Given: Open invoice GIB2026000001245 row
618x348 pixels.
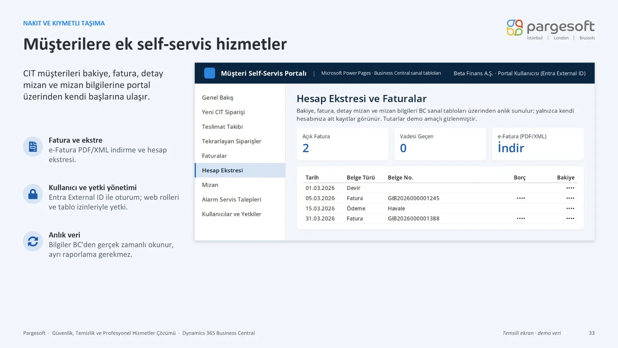Looking at the screenshot, I should 440,198.
